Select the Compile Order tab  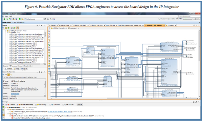pos(28,66)
